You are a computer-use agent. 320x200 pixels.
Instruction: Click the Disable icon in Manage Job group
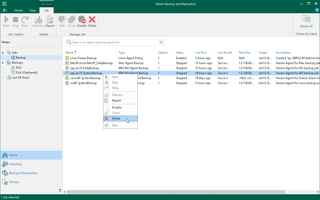[x=82, y=20]
